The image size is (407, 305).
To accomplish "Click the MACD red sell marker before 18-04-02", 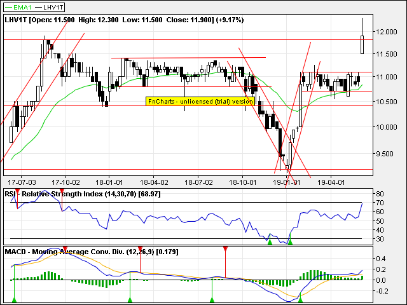I will [x=140, y=248].
